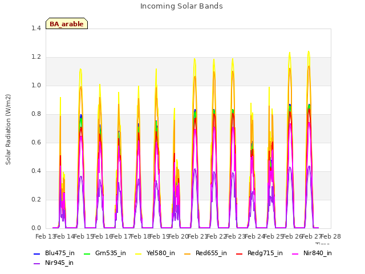365x274 pixels.
Task: Click the Feb 13 x-axis date label
Action: (45, 236)
